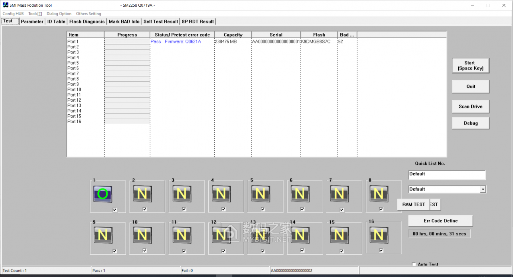Click port 13 status icon
The image size is (513, 277).
261,235
